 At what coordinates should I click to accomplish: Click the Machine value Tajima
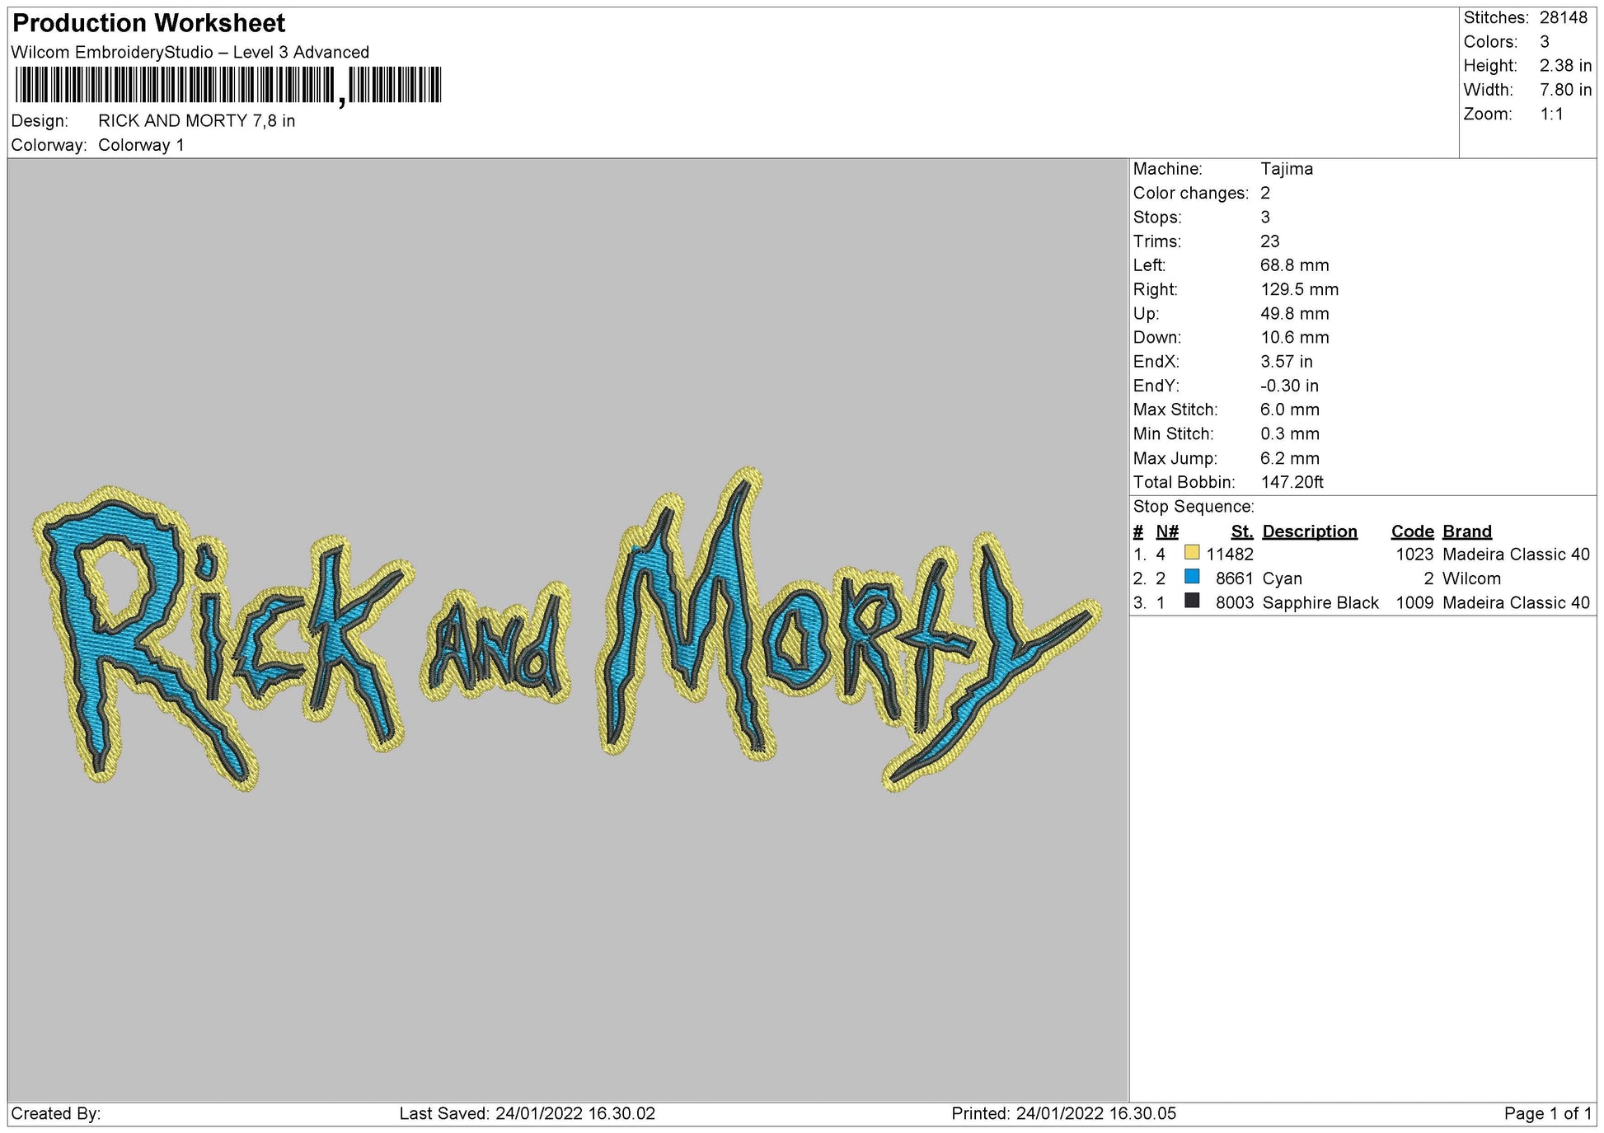[1286, 169]
